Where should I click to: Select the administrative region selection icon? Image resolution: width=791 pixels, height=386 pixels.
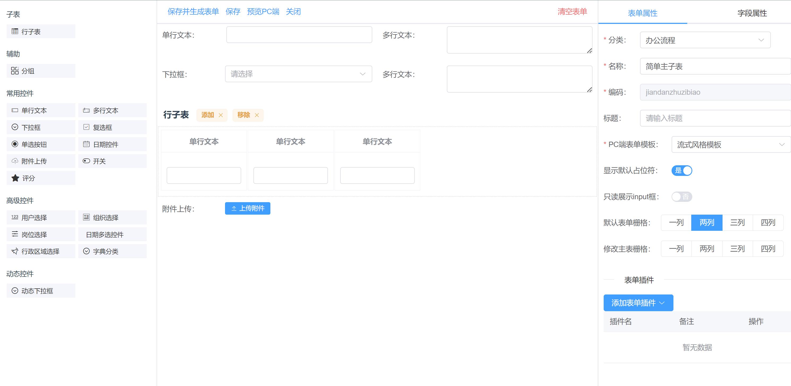[x=15, y=251]
